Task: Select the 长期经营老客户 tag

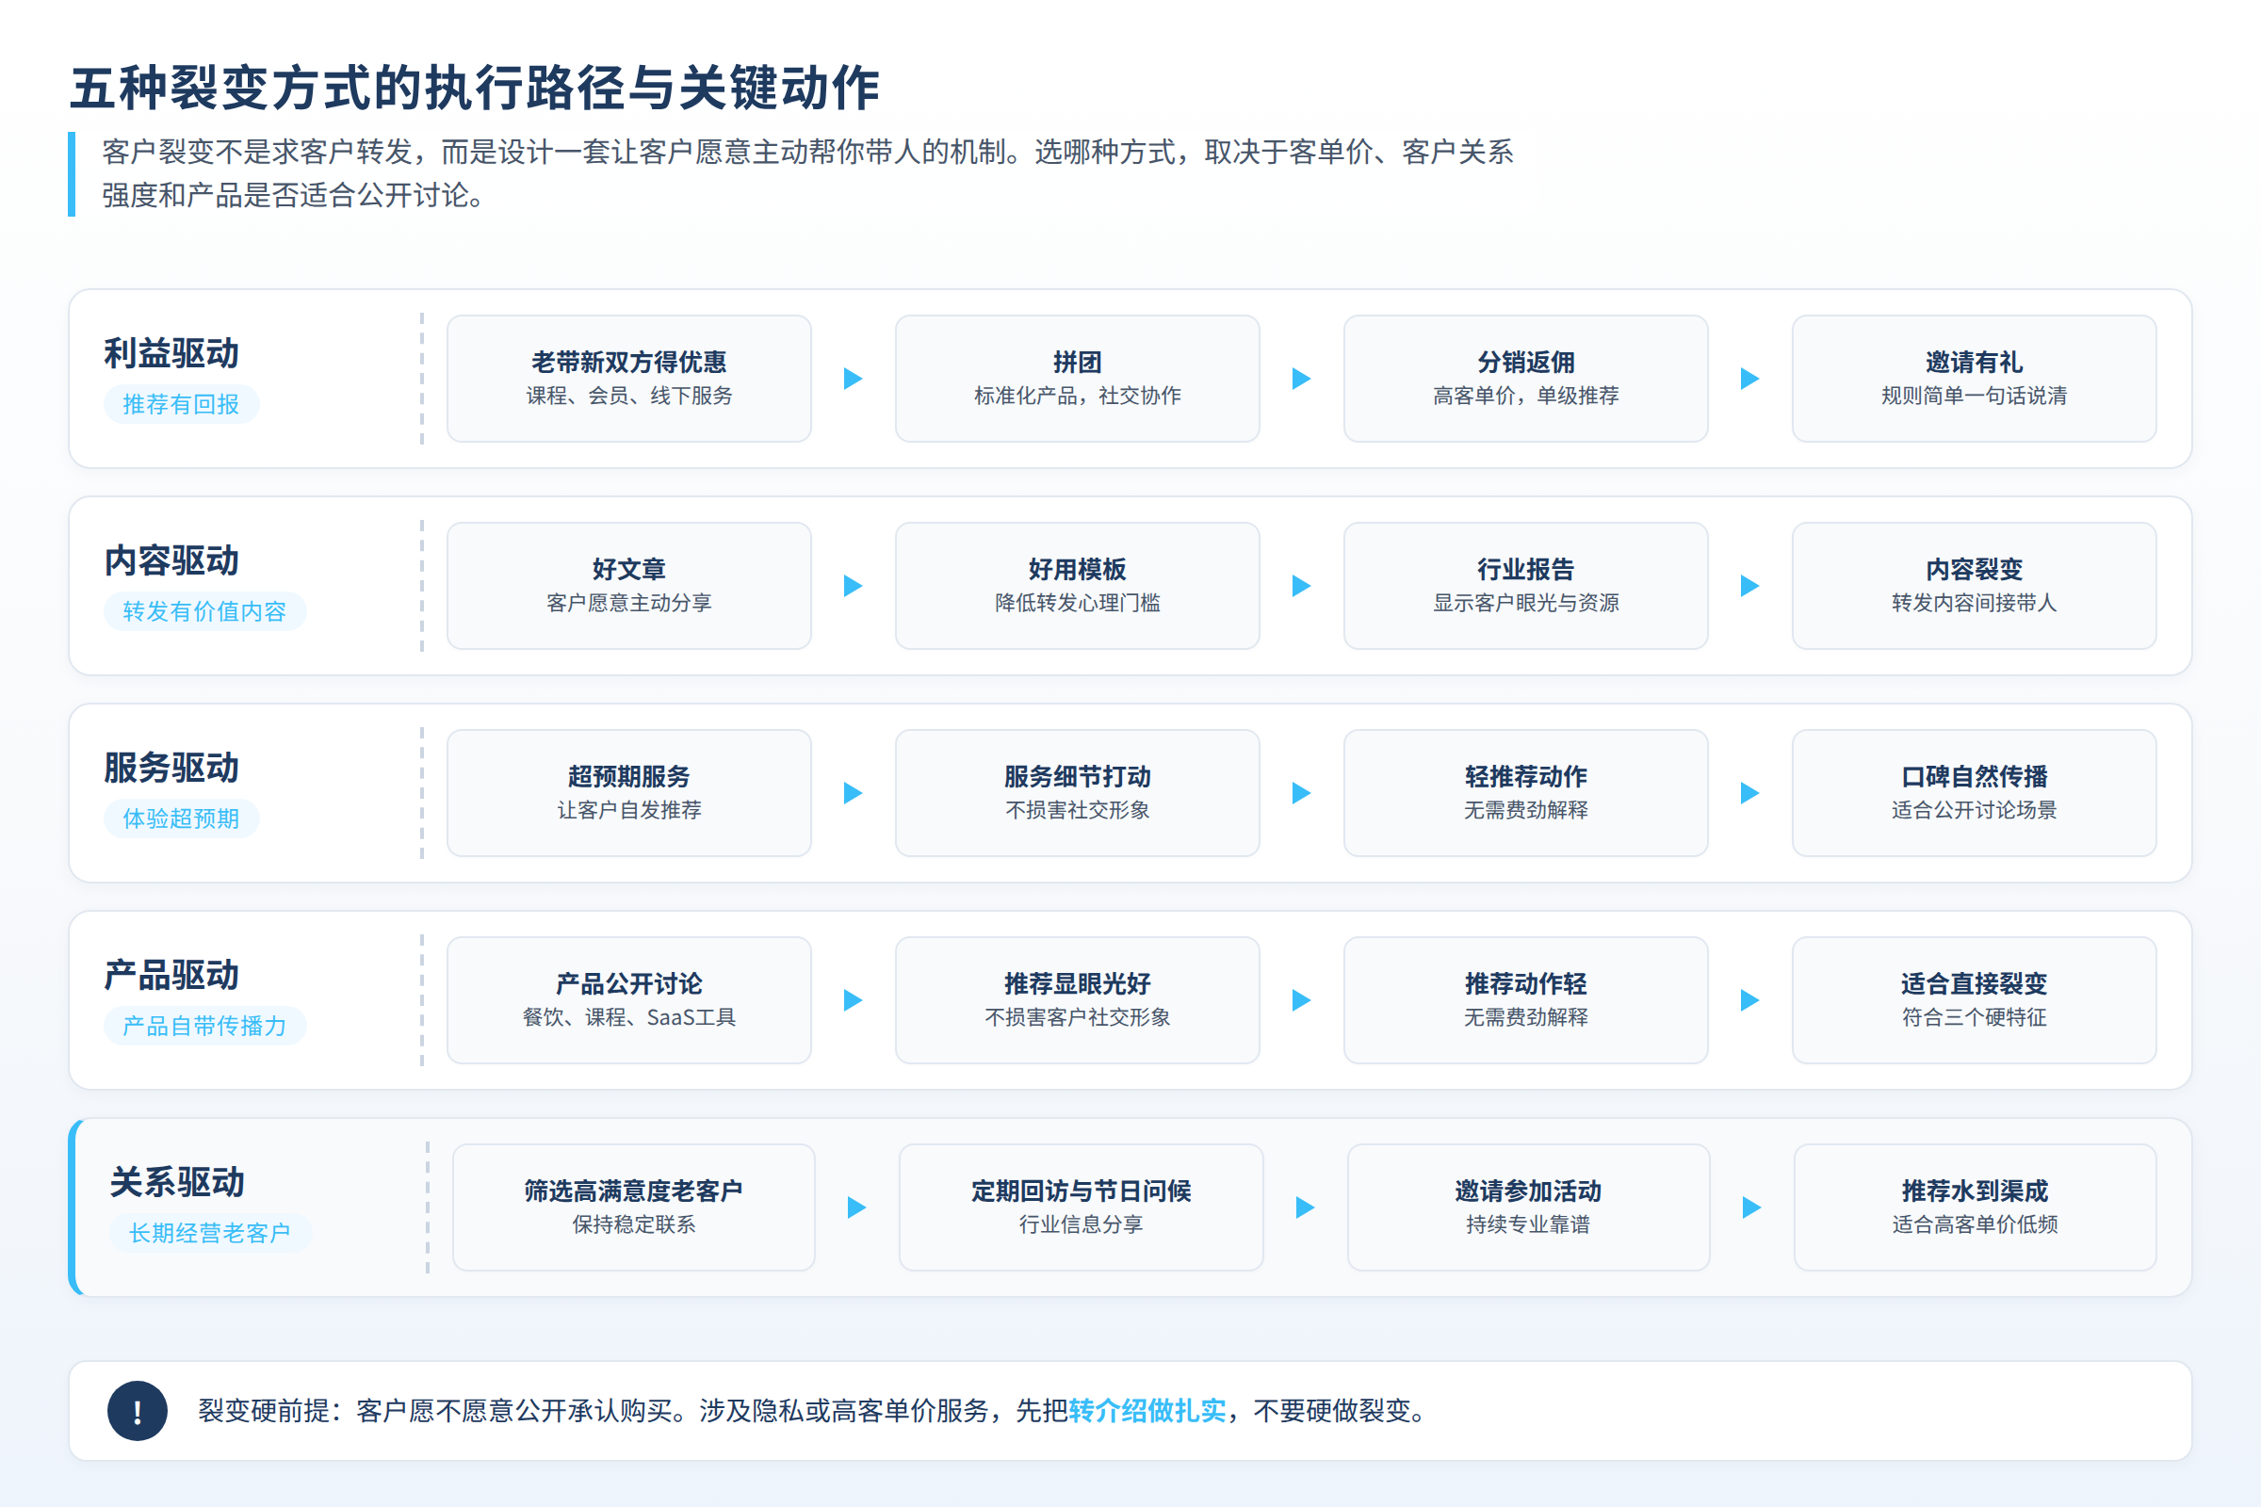Action: click(x=210, y=1233)
